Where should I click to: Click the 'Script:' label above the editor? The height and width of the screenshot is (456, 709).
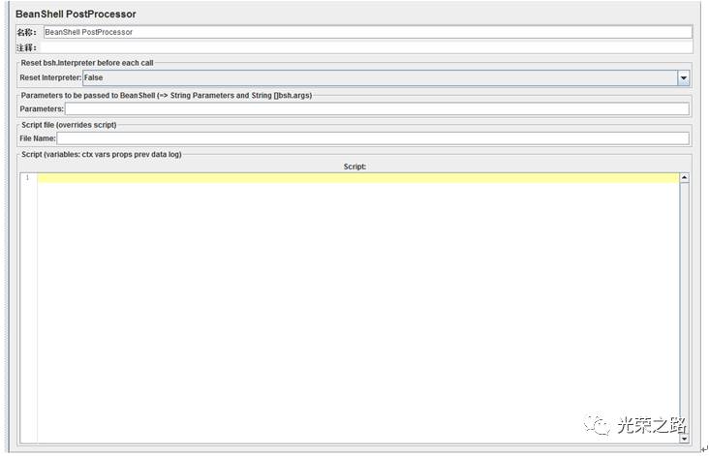pyautogui.click(x=354, y=167)
